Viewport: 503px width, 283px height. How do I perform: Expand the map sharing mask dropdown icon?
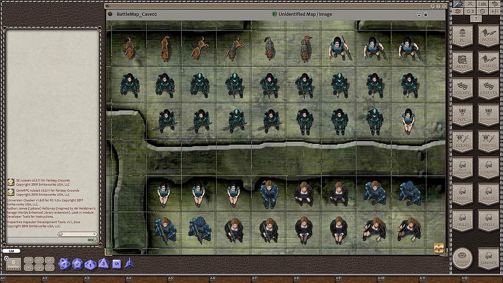tap(419, 14)
